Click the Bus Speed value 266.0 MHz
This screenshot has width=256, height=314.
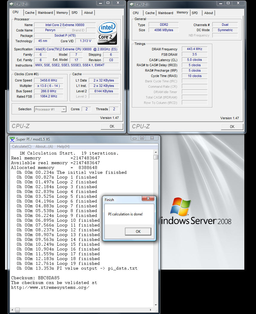[48, 91]
